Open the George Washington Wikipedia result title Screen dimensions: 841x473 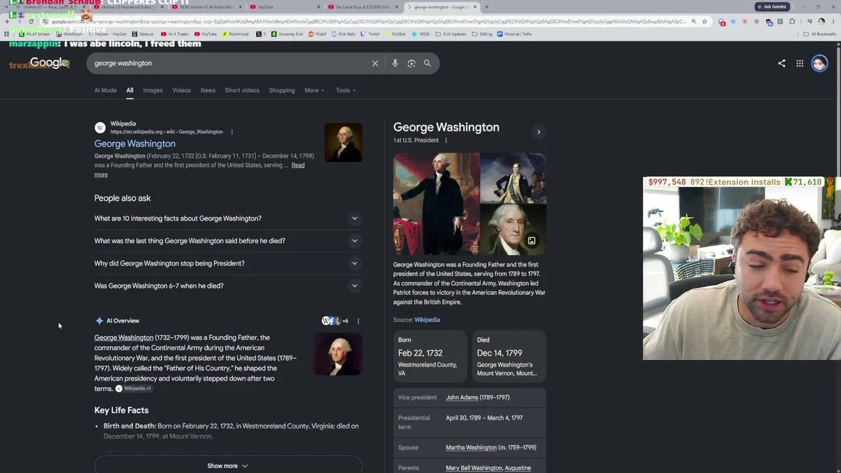[x=135, y=144]
